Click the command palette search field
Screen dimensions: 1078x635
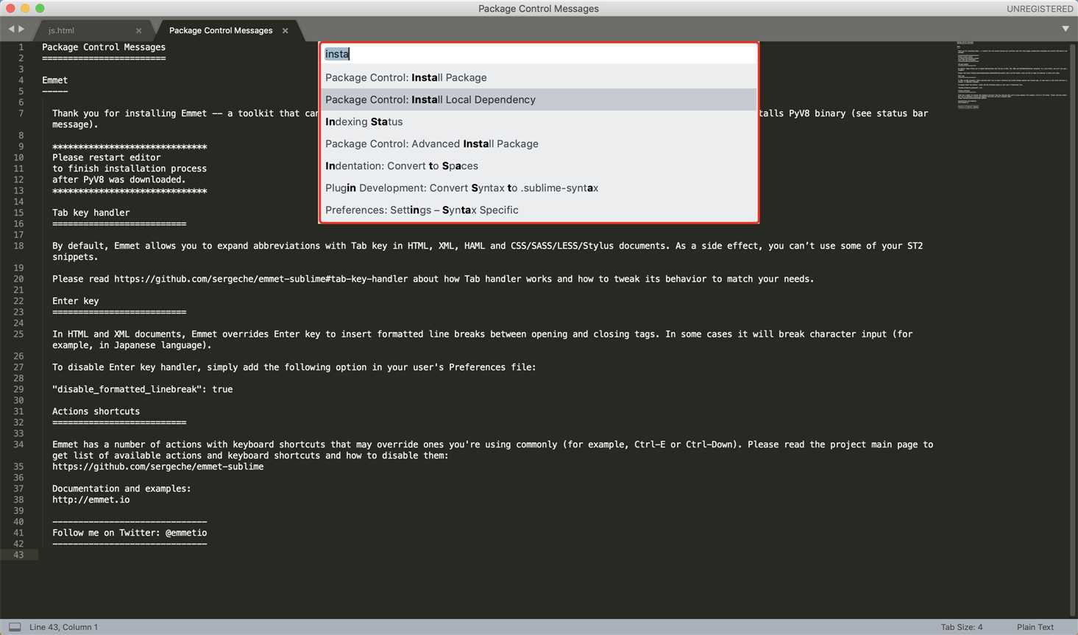[x=539, y=54]
